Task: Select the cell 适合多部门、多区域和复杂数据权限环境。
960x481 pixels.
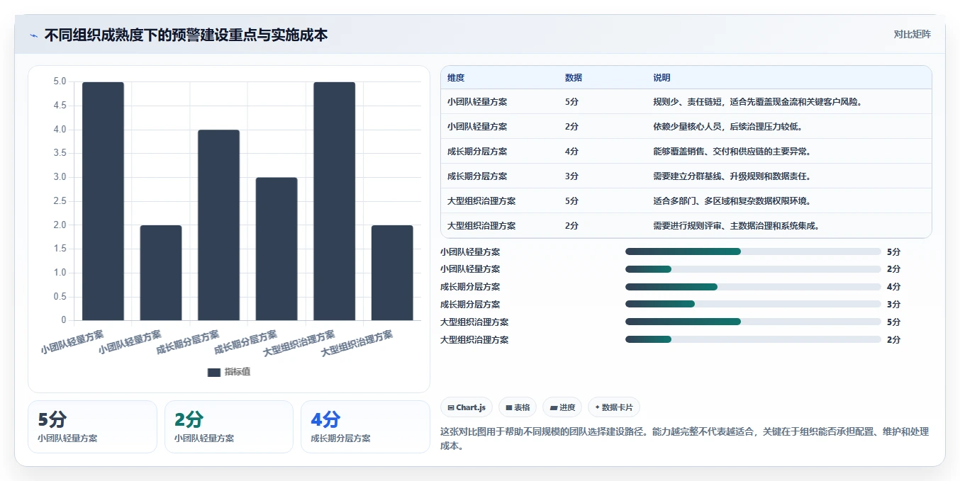Action: point(732,201)
